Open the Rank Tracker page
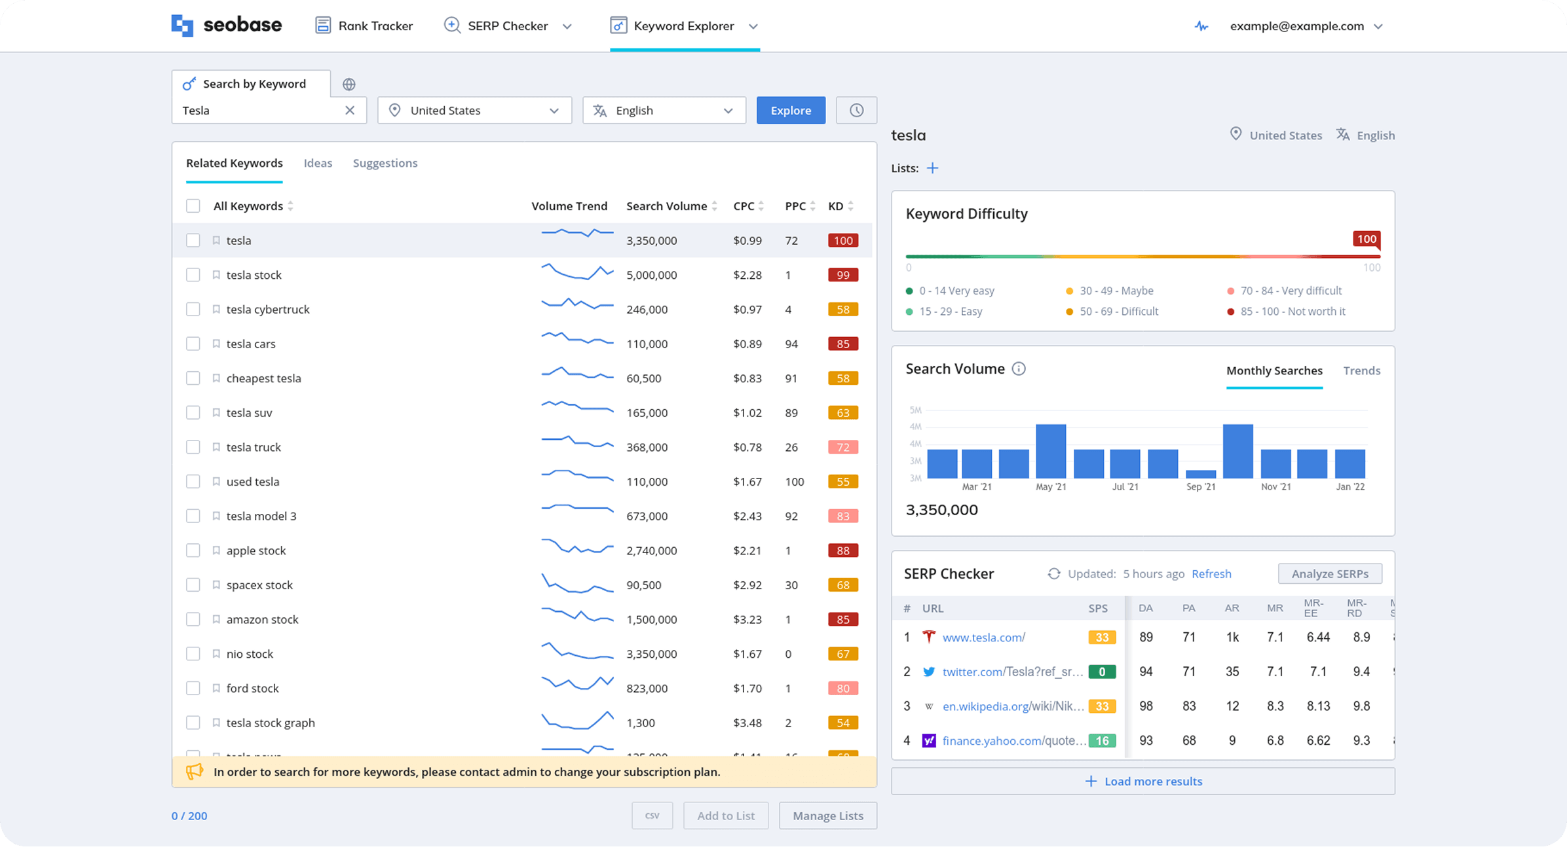Image resolution: width=1567 pixels, height=847 pixels. click(364, 26)
